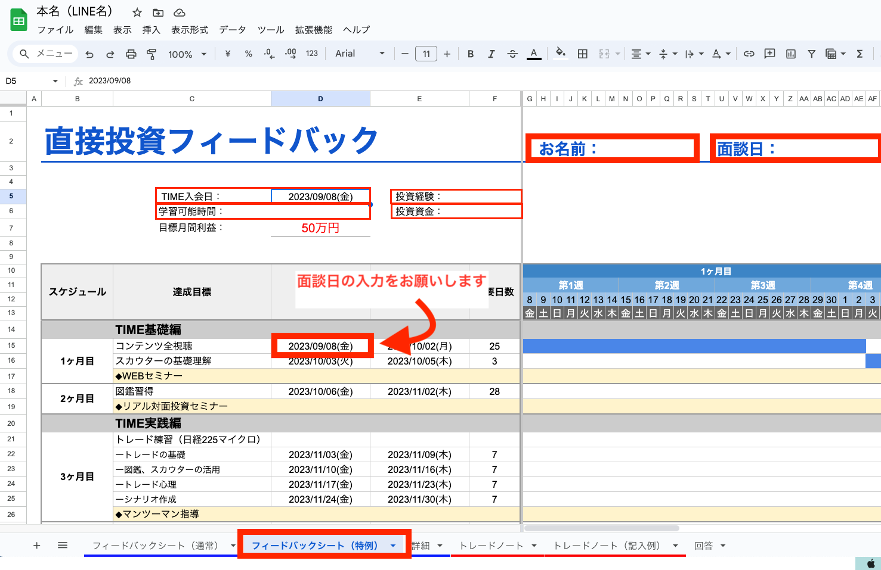Decrease decimal places
The width and height of the screenshot is (881, 570).
pos(268,54)
